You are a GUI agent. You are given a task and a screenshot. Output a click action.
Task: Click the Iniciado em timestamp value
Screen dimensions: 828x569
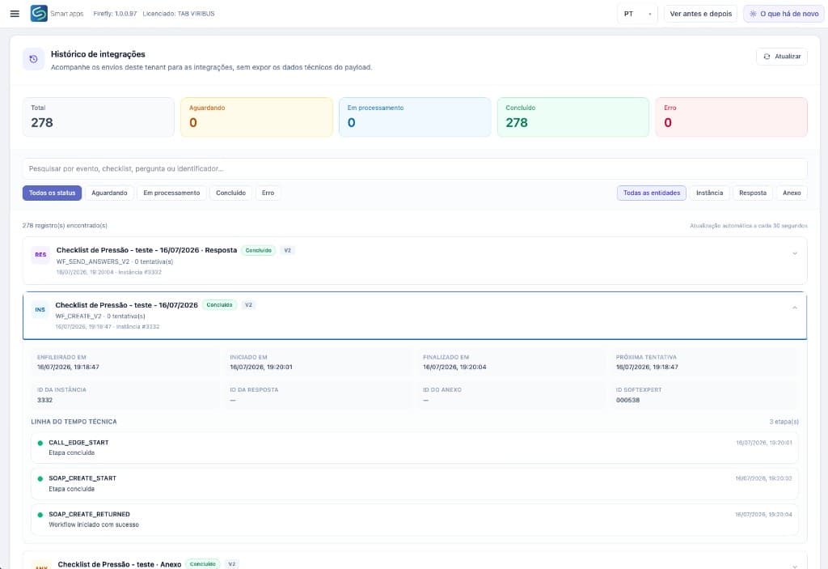click(261, 367)
